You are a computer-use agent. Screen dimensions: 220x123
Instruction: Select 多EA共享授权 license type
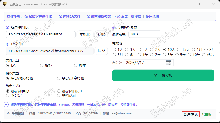point(59,78)
